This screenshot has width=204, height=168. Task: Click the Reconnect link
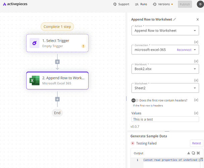pyautogui.click(x=184, y=50)
